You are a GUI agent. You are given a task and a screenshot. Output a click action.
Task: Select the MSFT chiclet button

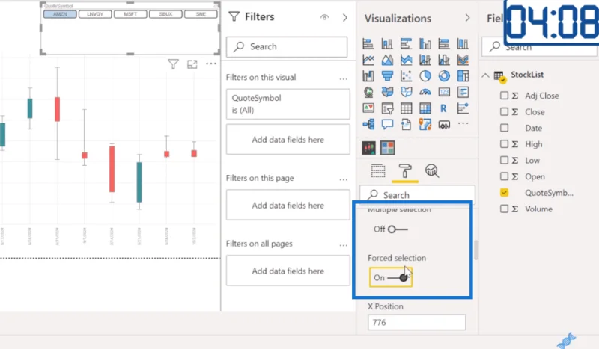[130, 14]
